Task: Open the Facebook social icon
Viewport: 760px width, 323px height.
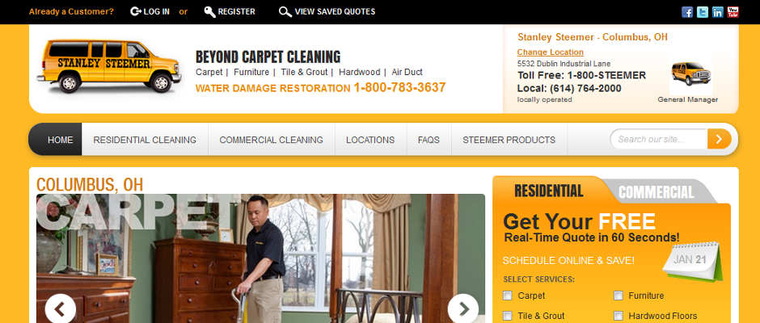Action: (687, 12)
